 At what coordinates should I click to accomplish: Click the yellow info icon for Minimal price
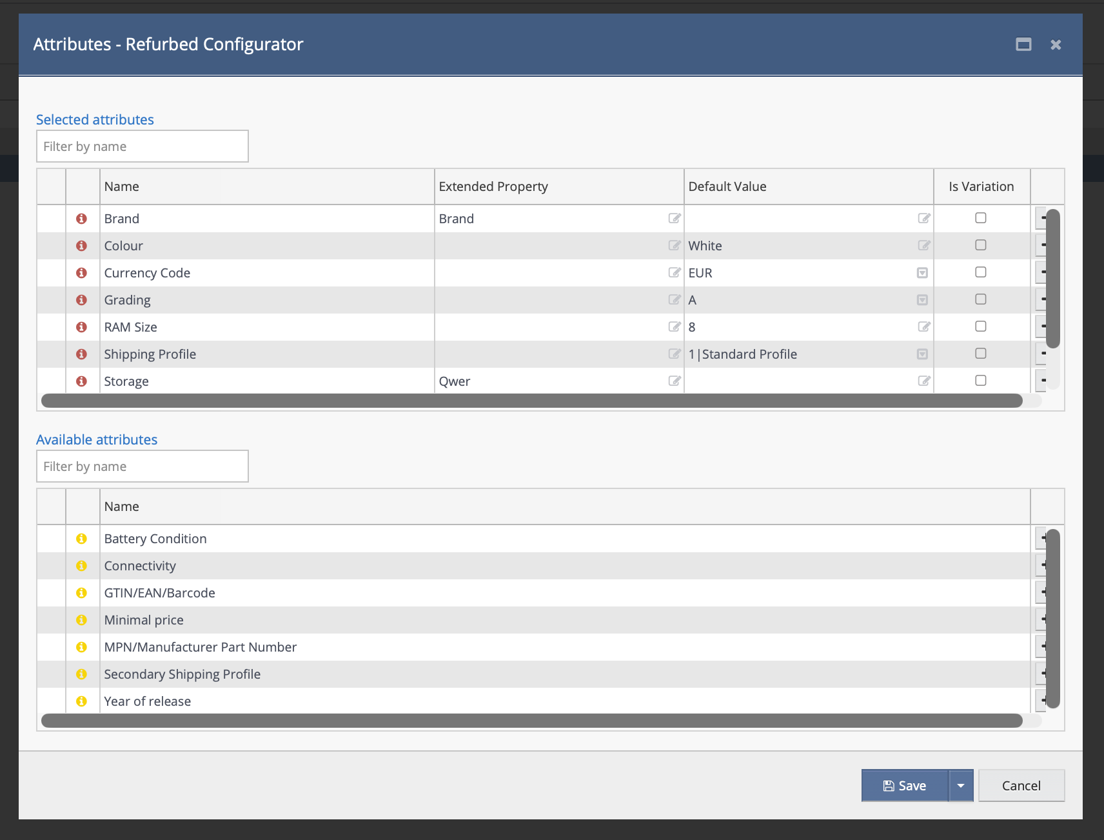pos(81,620)
